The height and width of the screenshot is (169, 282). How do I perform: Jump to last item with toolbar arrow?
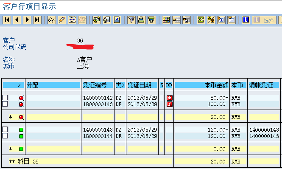click(37, 20)
